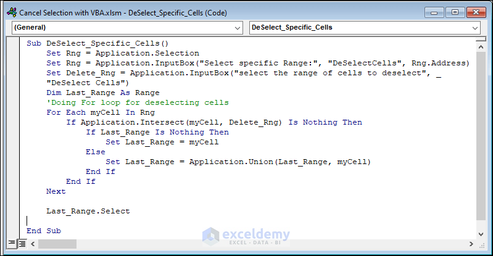493x256 pixels.
Task: Click the VBA code window icon in title bar
Action: pyautogui.click(x=10, y=12)
